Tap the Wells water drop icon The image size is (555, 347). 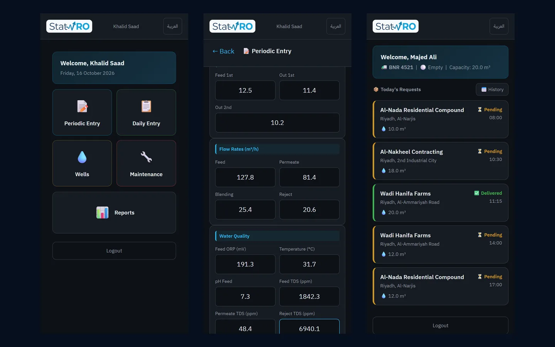(x=82, y=157)
